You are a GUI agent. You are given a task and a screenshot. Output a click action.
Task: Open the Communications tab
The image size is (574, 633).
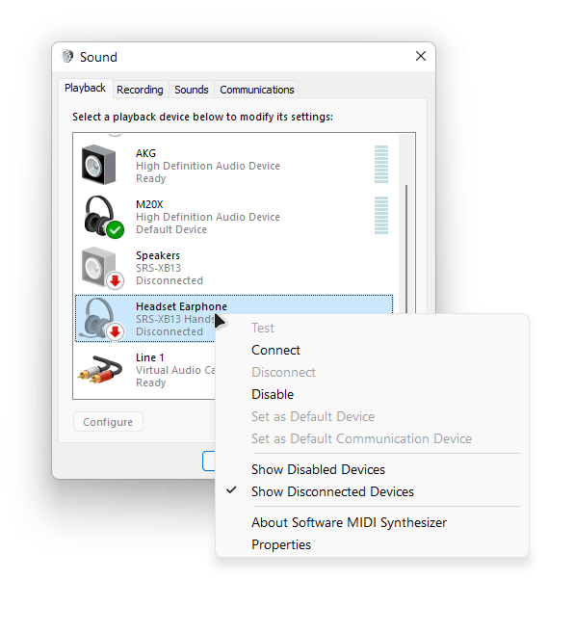(x=257, y=90)
